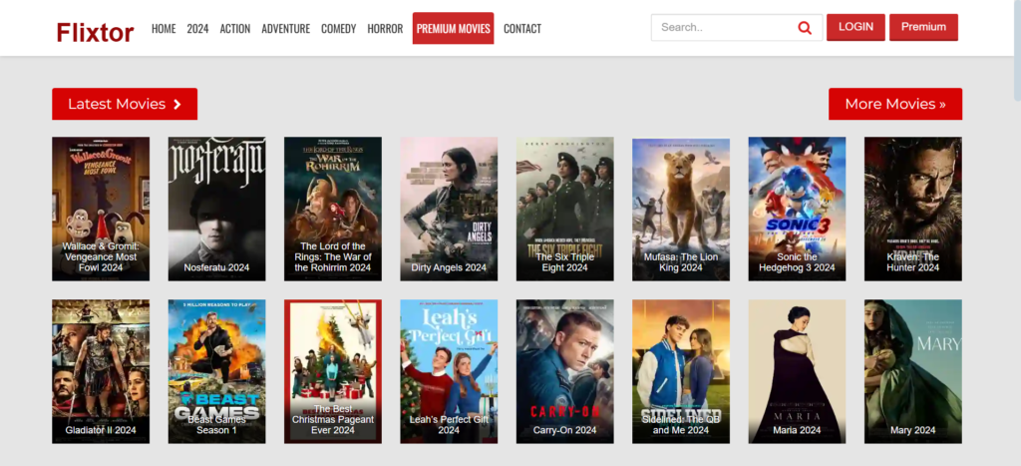Open the Nosferatu 2024 poster
The width and height of the screenshot is (1021, 466).
point(216,209)
